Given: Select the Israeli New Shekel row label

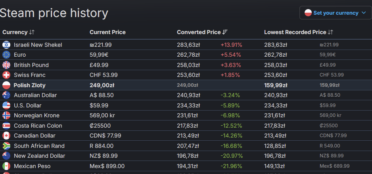Looking at the screenshot, I should point(38,45).
